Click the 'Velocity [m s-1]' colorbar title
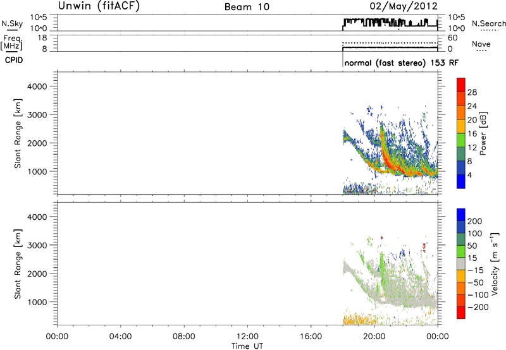The width and height of the screenshot is (506, 350). tap(495, 264)
